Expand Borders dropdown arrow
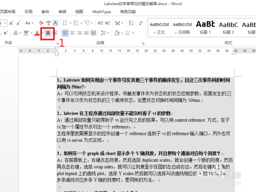 [x=133, y=33]
